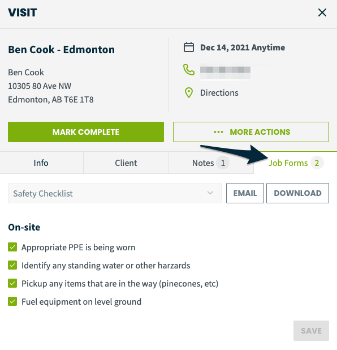This screenshot has height=350, width=337.
Task: Click the Notes count badge
Action: (x=223, y=163)
